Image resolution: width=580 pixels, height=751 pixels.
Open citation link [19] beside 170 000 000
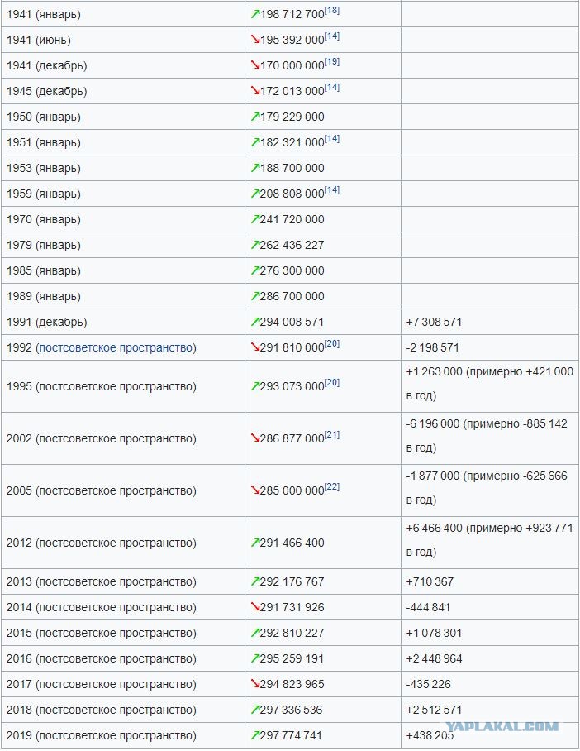pos(332,61)
